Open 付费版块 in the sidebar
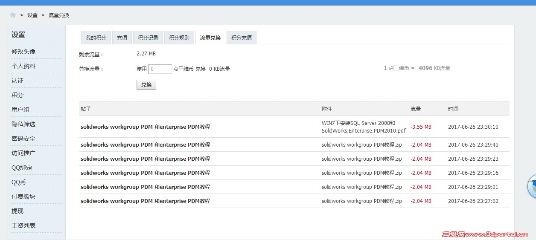This screenshot has height=240, width=536. click(x=23, y=197)
